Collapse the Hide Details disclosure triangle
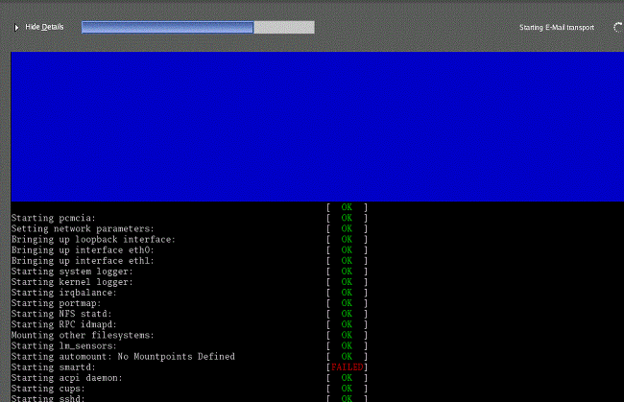 (x=16, y=28)
